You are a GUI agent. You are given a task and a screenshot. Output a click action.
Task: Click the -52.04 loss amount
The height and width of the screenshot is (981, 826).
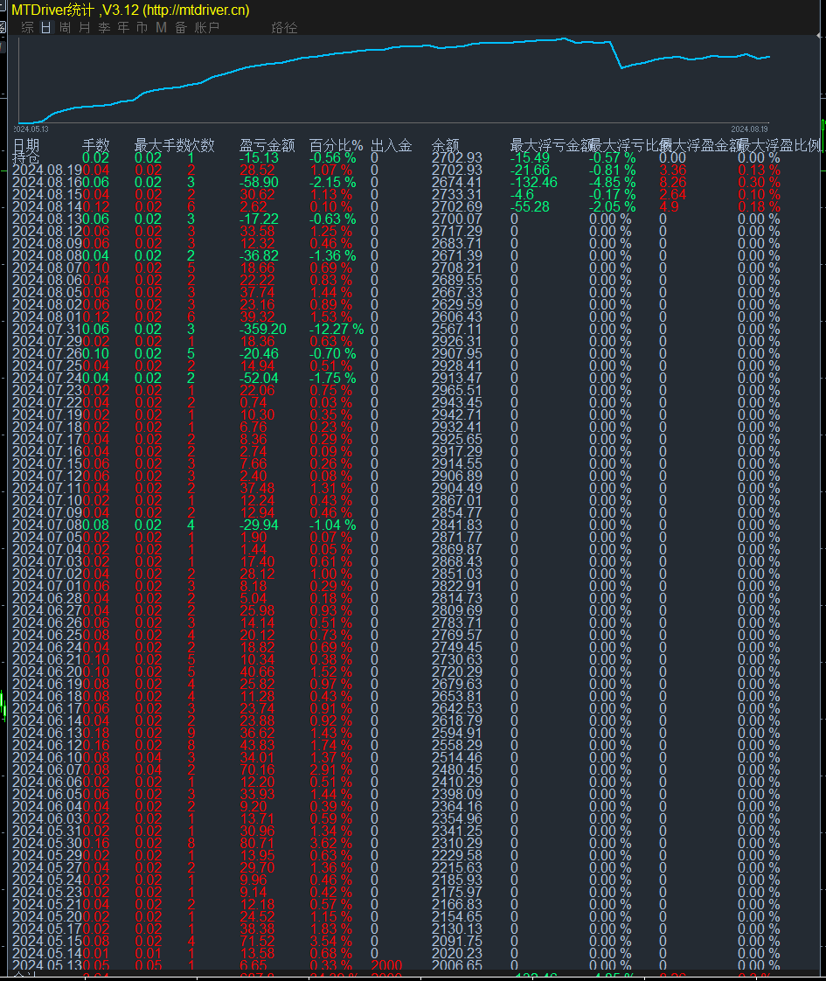tap(259, 379)
